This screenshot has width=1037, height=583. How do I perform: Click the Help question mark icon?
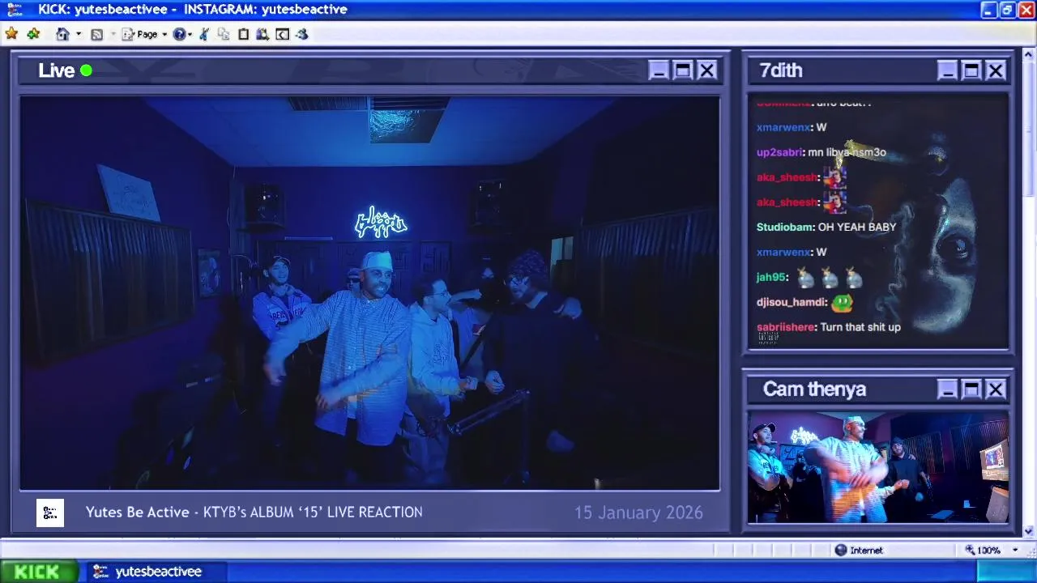click(179, 34)
